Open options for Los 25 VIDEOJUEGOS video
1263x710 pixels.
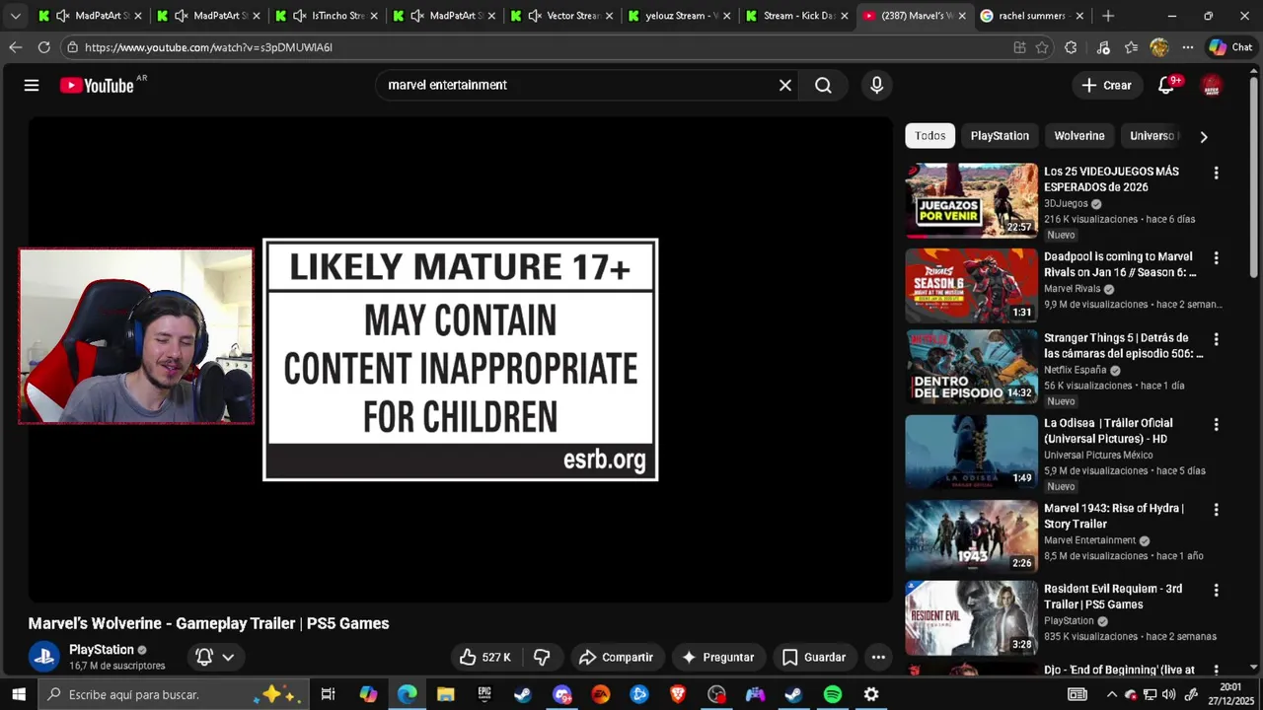pyautogui.click(x=1216, y=173)
